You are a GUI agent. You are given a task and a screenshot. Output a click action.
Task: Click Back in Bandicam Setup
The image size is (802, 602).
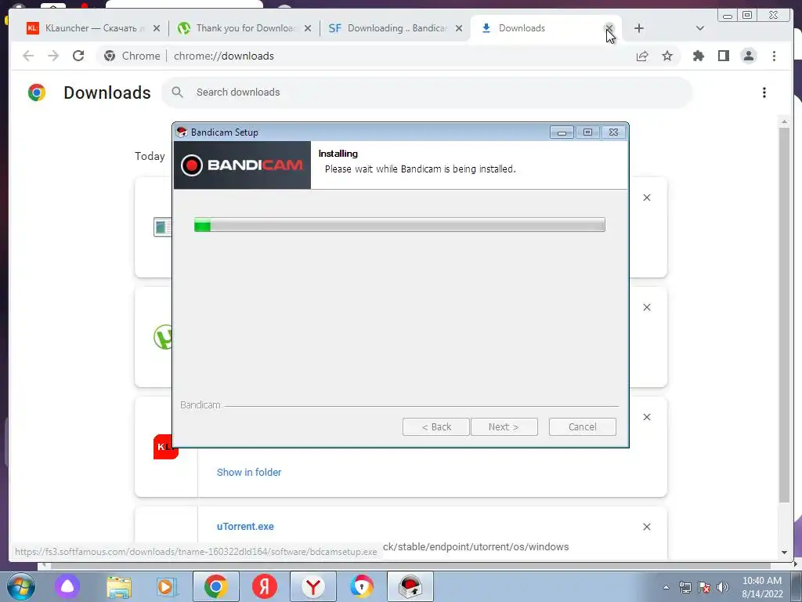tap(435, 427)
